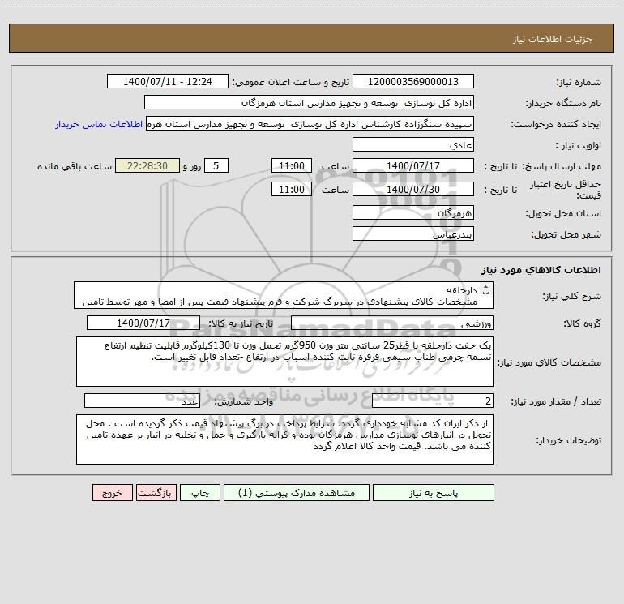Click the واحد شمارش field showing عدد
The height and width of the screenshot is (604, 624).
(142, 401)
